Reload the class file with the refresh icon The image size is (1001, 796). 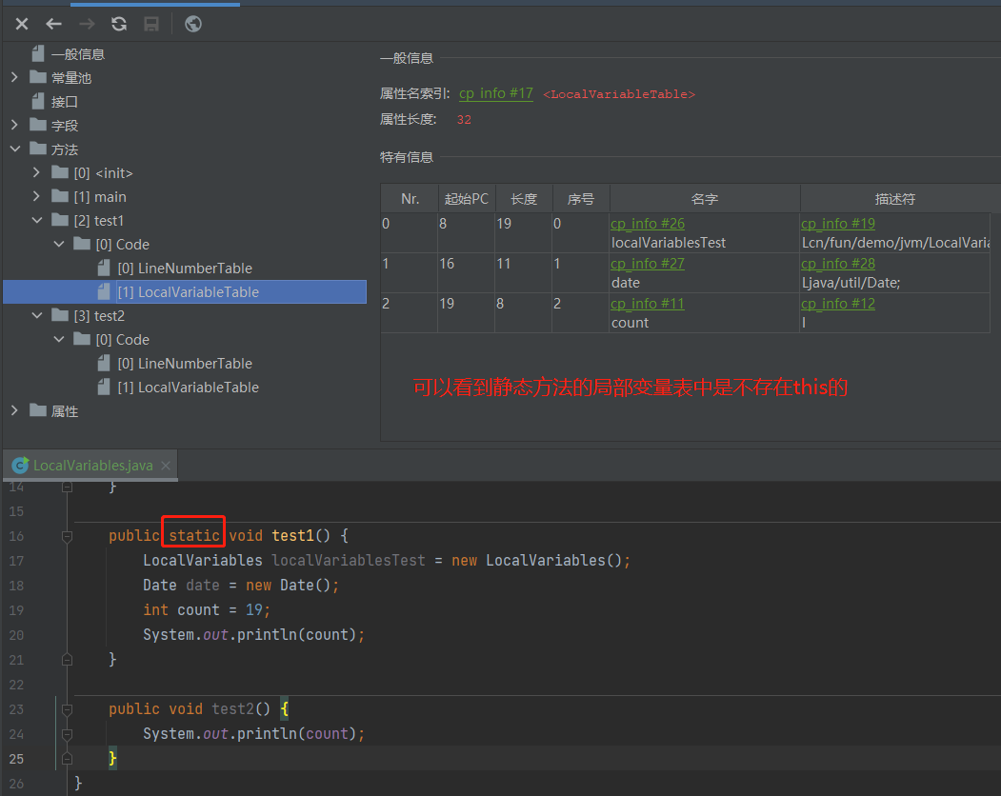(x=119, y=24)
